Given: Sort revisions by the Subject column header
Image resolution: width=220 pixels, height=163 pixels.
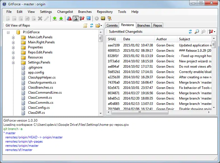Looking at the screenshot, I should 194,39.
